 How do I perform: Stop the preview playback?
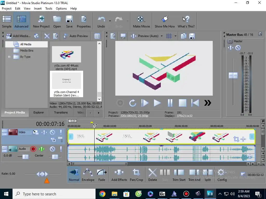click(x=183, y=103)
